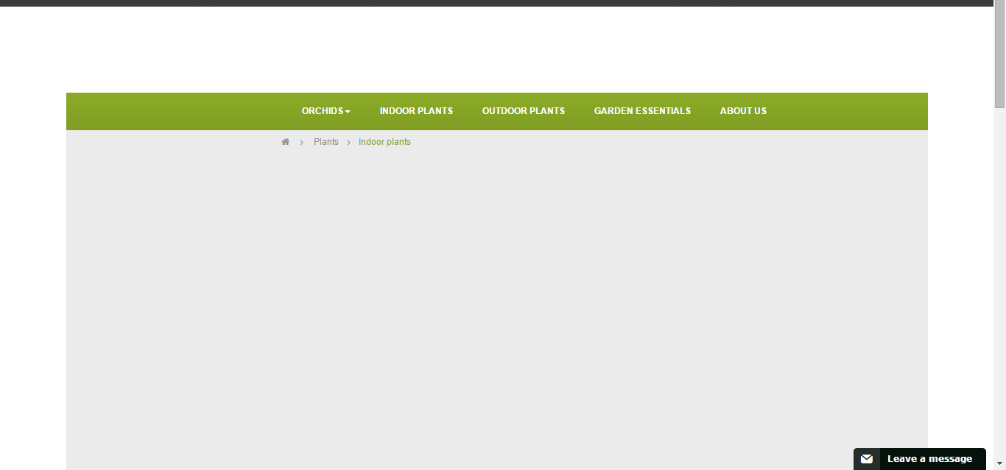Open the Leave a message chat button

click(x=920, y=459)
